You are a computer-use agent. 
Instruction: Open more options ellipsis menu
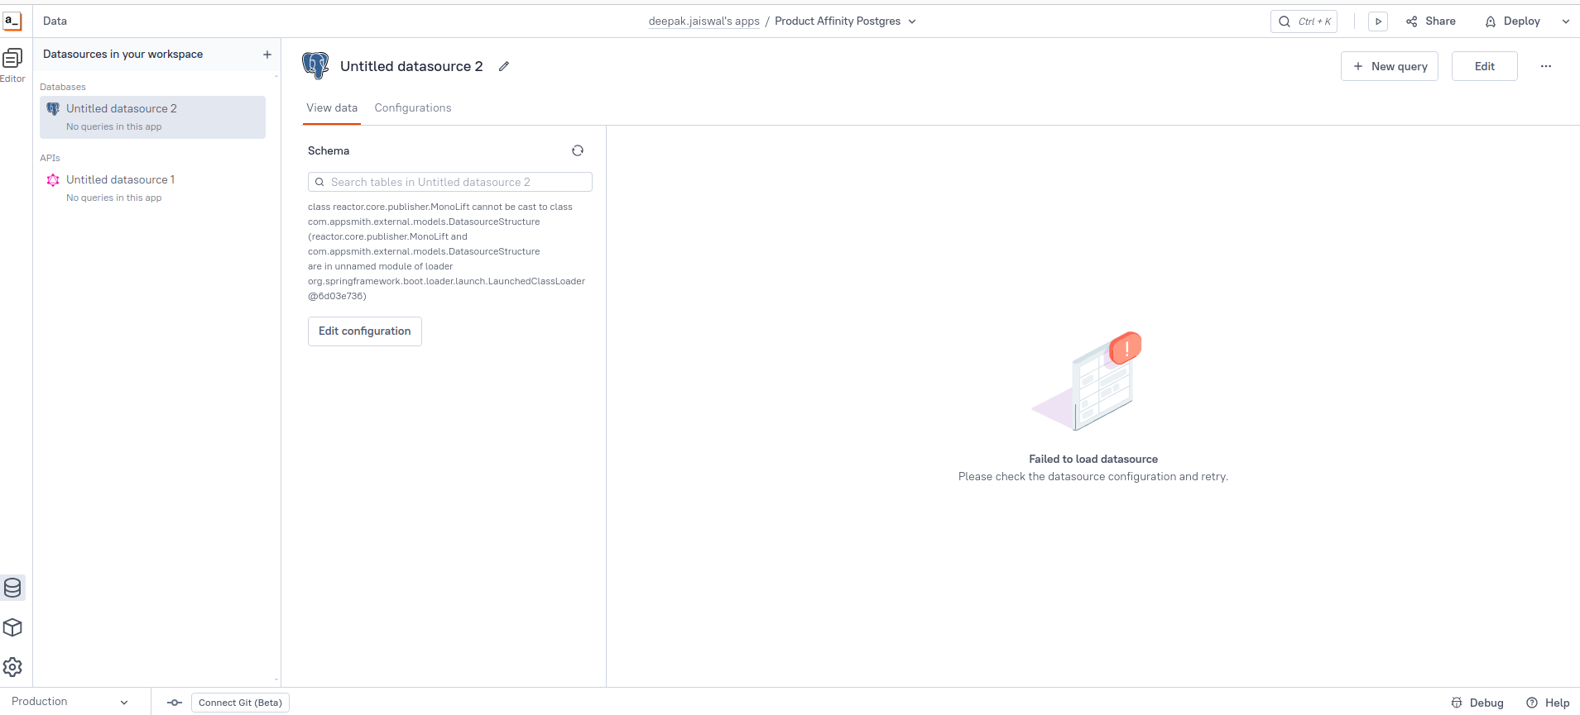(1546, 66)
